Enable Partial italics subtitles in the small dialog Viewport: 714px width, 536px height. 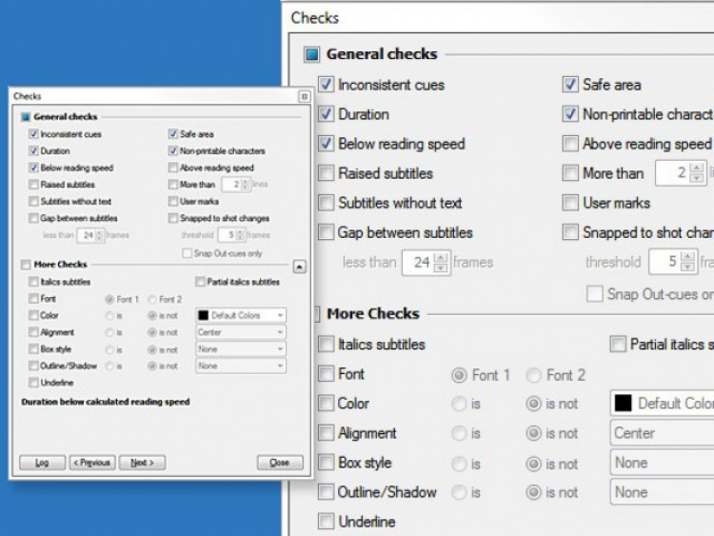pos(200,282)
